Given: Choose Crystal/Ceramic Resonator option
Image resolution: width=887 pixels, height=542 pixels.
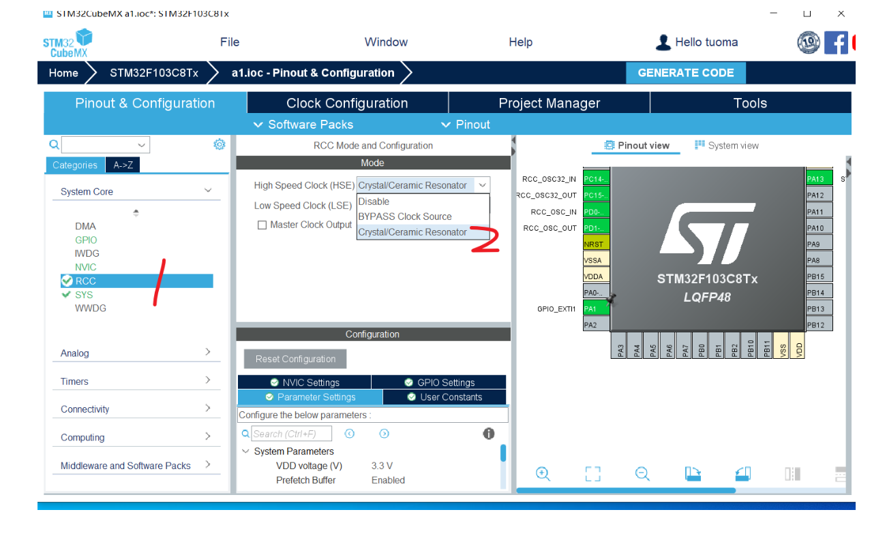Looking at the screenshot, I should point(423,232).
